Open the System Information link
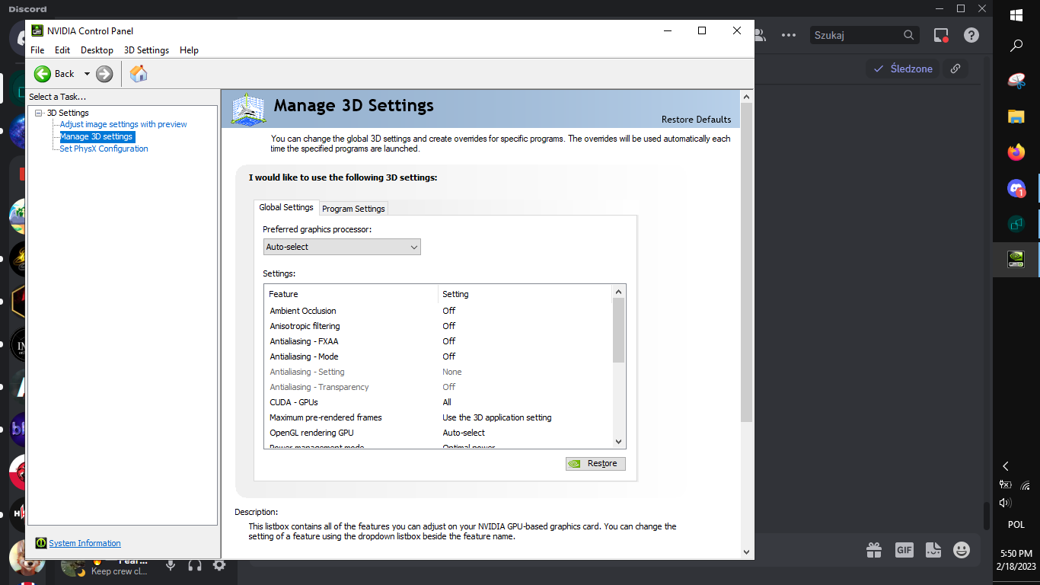 [85, 543]
